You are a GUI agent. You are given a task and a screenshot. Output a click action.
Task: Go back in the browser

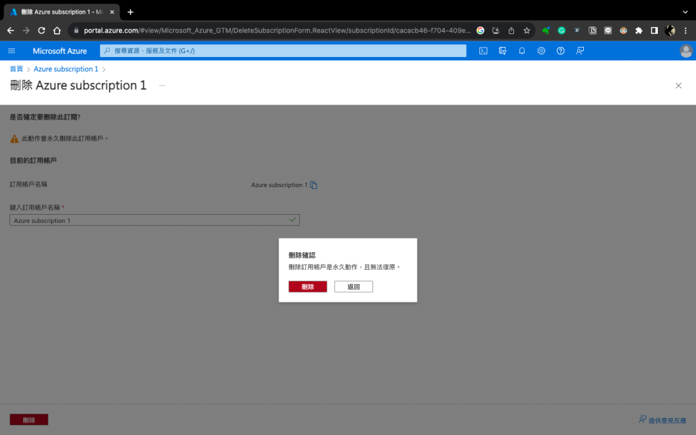tap(11, 31)
